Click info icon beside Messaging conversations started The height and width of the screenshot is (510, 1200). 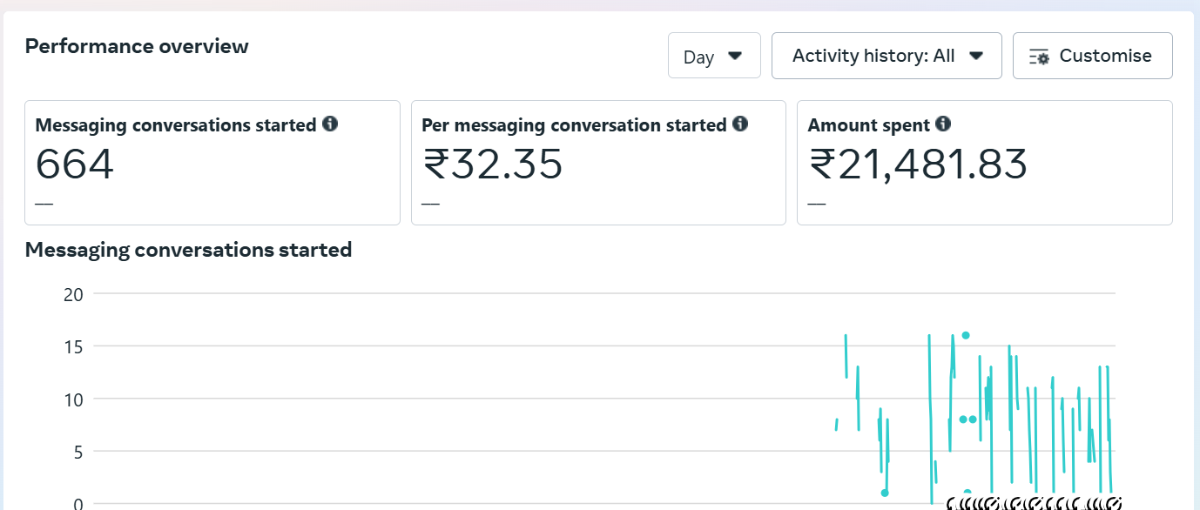330,124
